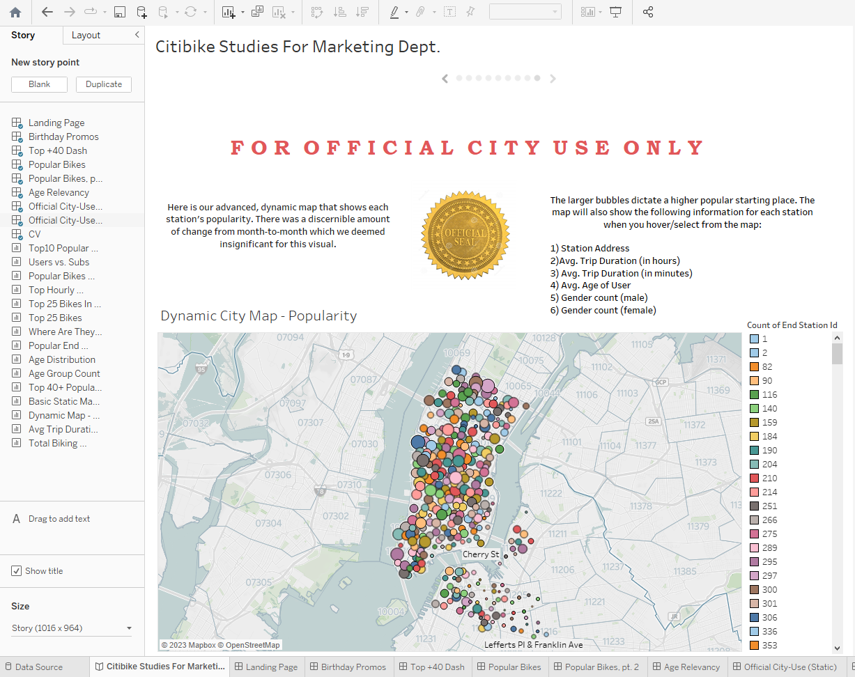Undo the last action with the back arrow
Screen dimensions: 855x677
[46, 12]
